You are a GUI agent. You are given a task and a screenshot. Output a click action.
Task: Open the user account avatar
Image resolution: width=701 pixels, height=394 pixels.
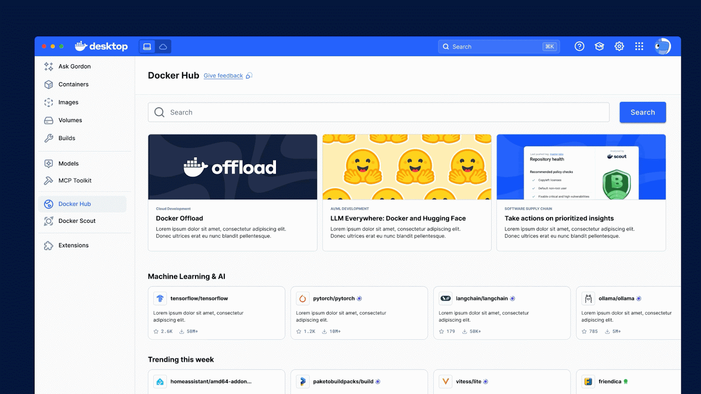(662, 46)
